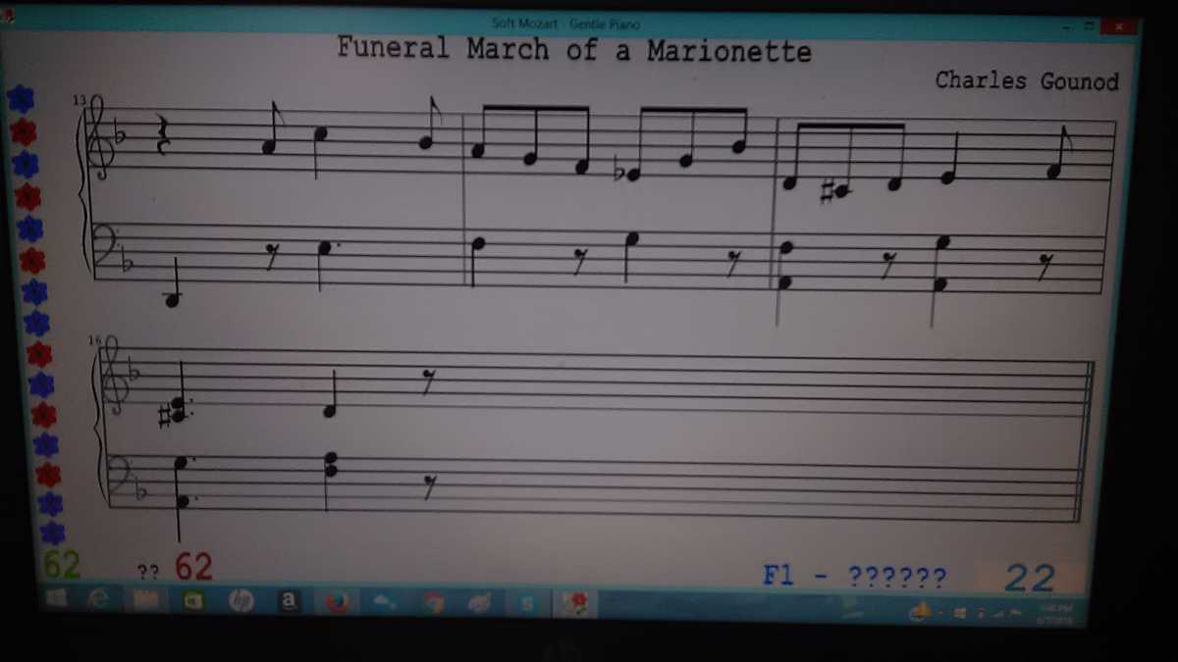Click the measure number 16
1178x662 pixels.
tap(95, 339)
